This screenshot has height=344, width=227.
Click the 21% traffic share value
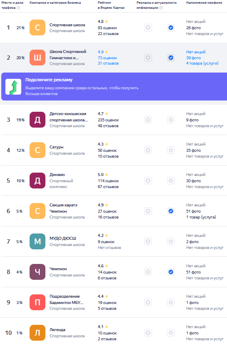(x=20, y=28)
